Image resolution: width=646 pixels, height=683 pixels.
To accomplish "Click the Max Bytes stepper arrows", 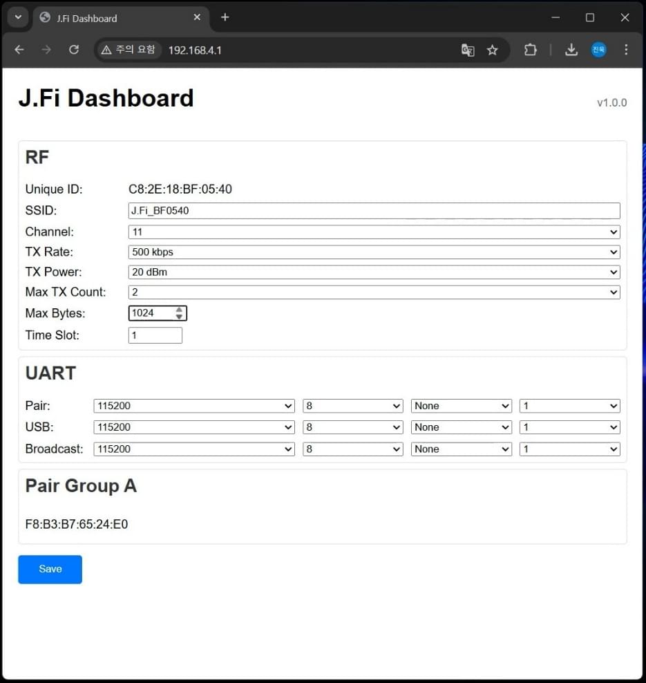I will pyautogui.click(x=179, y=313).
